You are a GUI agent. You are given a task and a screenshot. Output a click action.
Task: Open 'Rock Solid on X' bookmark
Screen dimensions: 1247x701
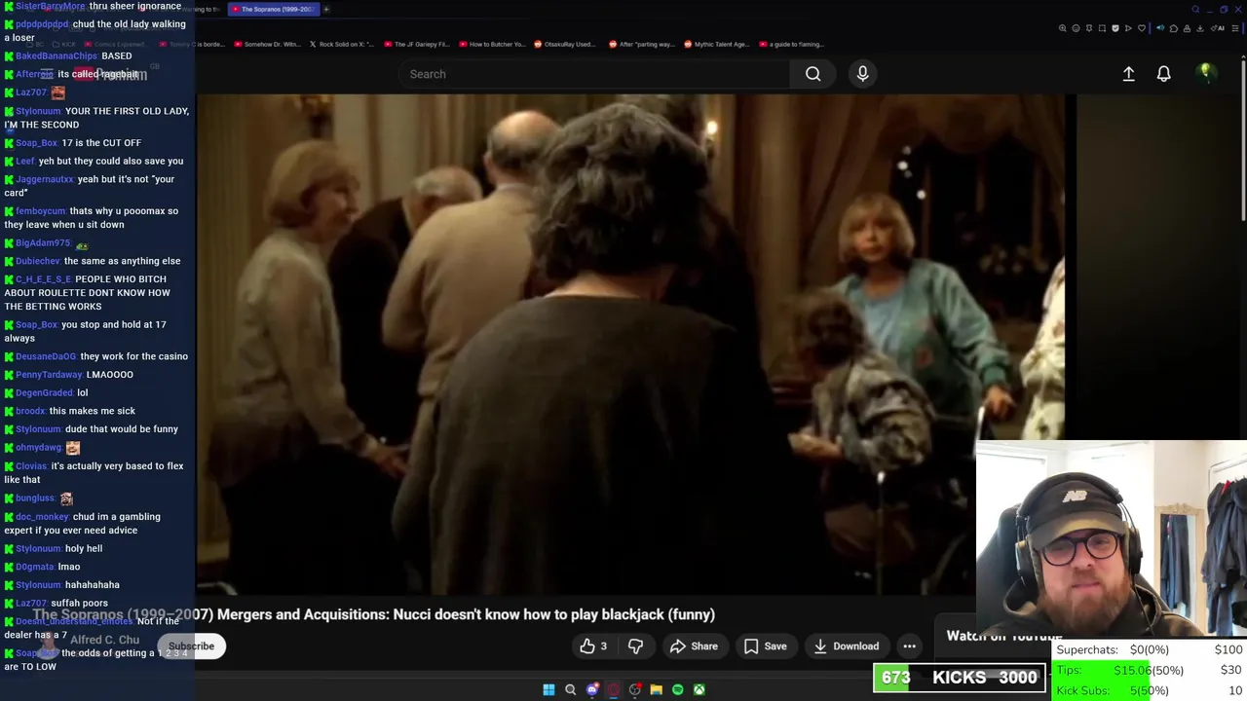[341, 44]
